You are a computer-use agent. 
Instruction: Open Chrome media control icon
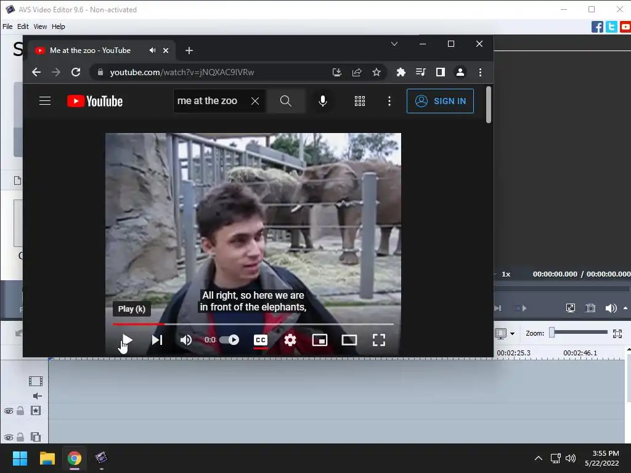[420, 73]
